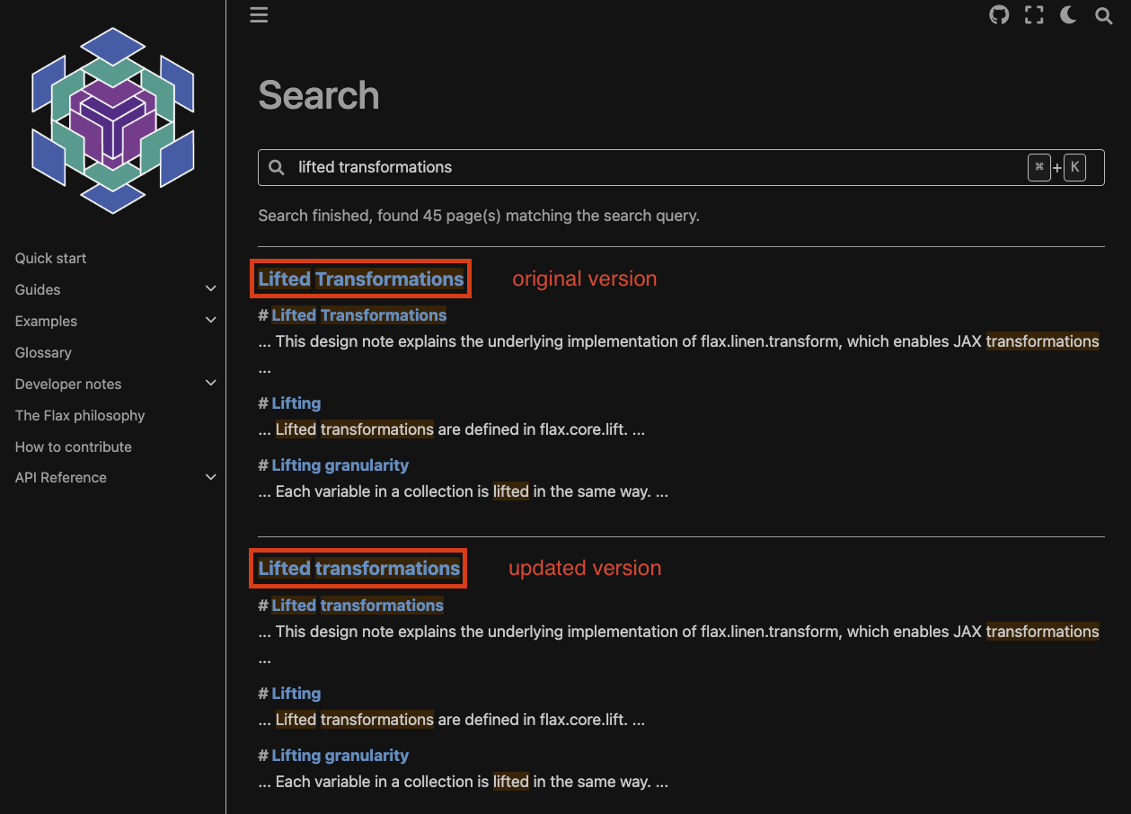Click the K keyboard shortcut badge

coord(1074,167)
